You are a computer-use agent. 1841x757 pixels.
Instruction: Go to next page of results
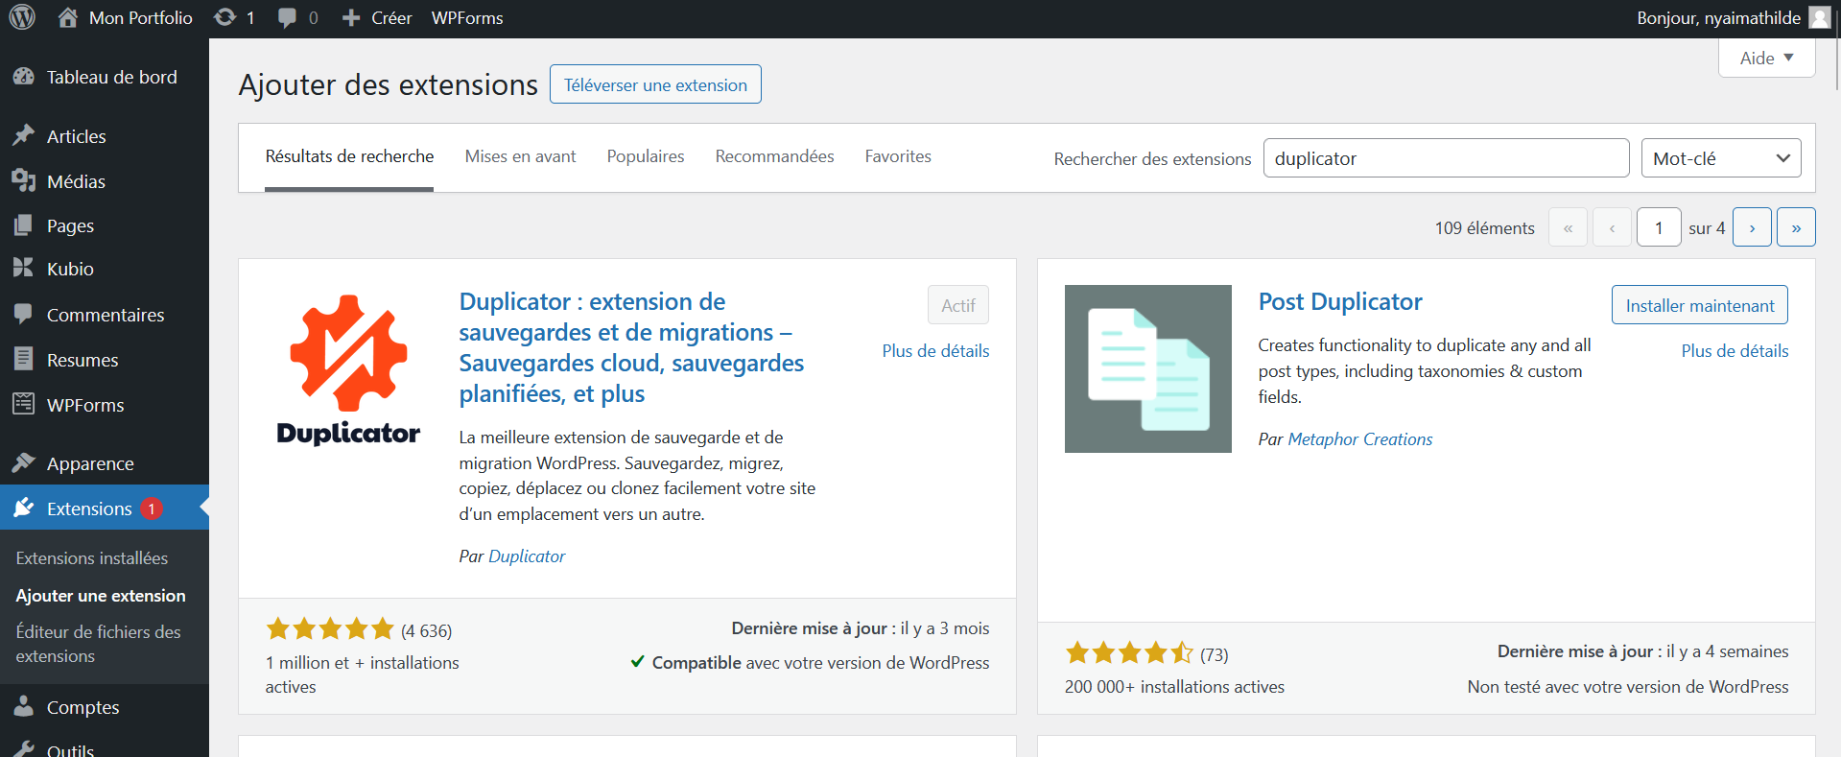click(1752, 227)
